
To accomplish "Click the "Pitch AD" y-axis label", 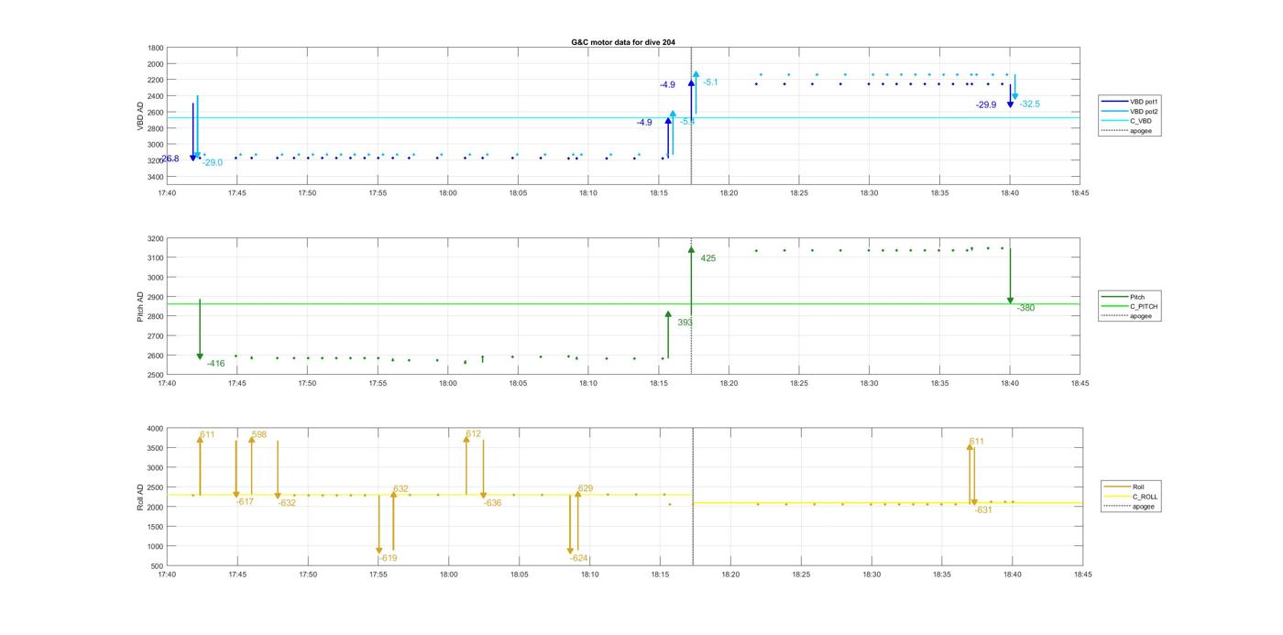I will pyautogui.click(x=141, y=306).
